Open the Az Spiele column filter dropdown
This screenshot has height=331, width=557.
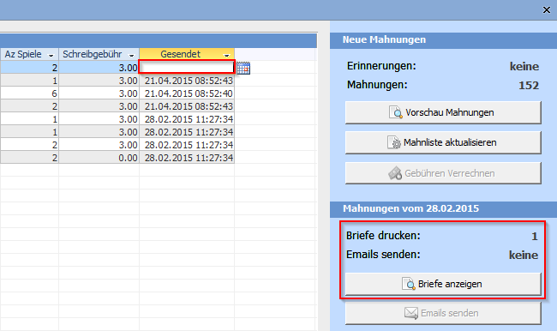coord(51,55)
